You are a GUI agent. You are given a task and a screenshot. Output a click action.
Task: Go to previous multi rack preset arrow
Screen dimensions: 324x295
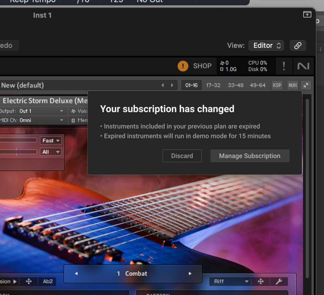click(163, 85)
